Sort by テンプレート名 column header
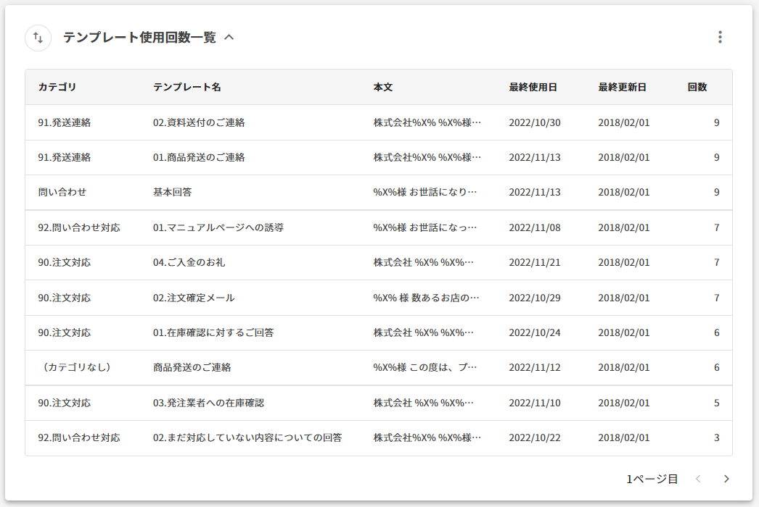The height and width of the screenshot is (507, 759). [186, 87]
